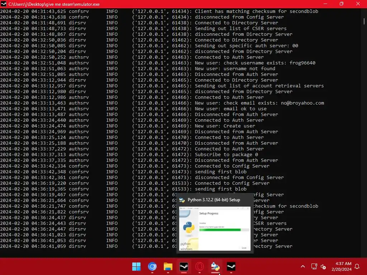Click the muted volume tray icon
Image resolution: width=367 pixels, height=275 pixels.
[x=323, y=266]
